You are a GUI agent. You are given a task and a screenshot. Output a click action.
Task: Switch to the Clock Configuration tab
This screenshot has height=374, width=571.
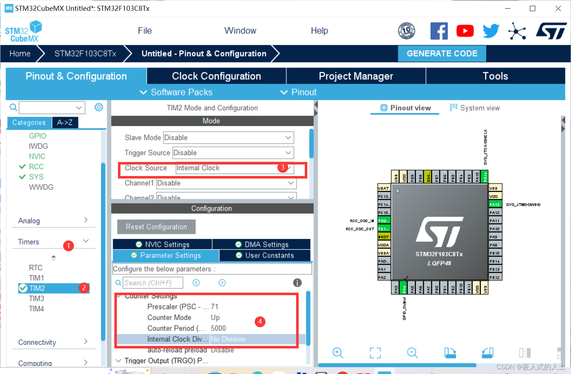(216, 76)
